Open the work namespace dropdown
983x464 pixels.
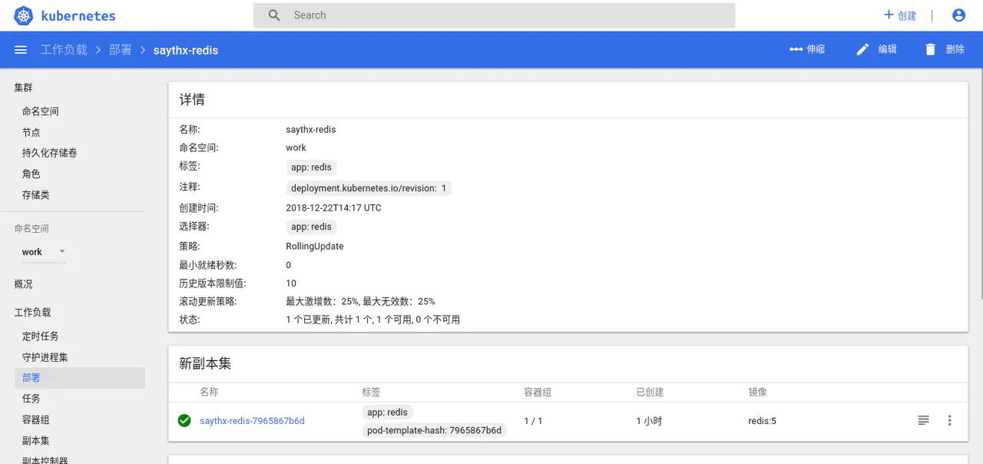[43, 252]
